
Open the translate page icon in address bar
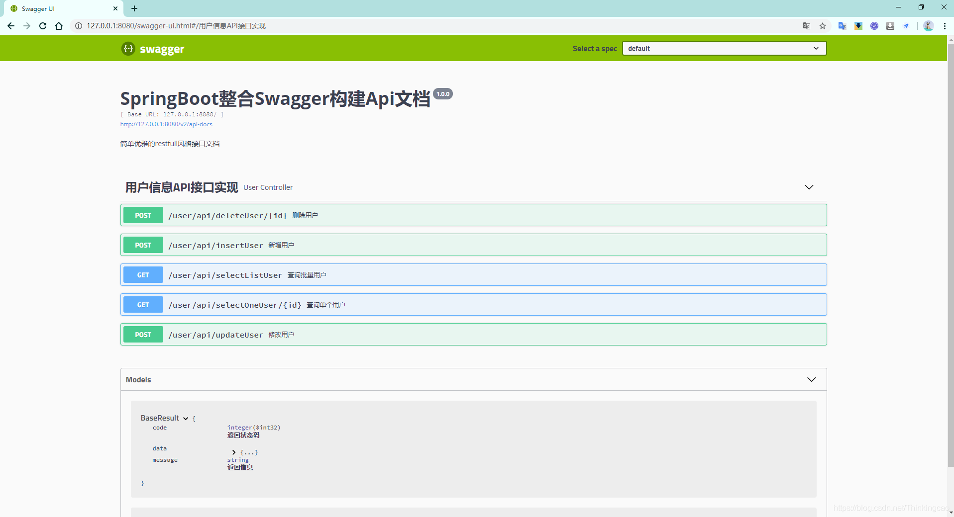point(807,26)
